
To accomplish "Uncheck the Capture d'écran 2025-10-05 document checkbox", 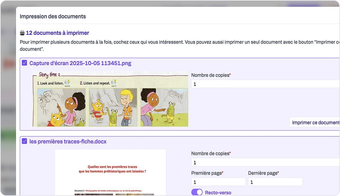I will pyautogui.click(x=24, y=63).
